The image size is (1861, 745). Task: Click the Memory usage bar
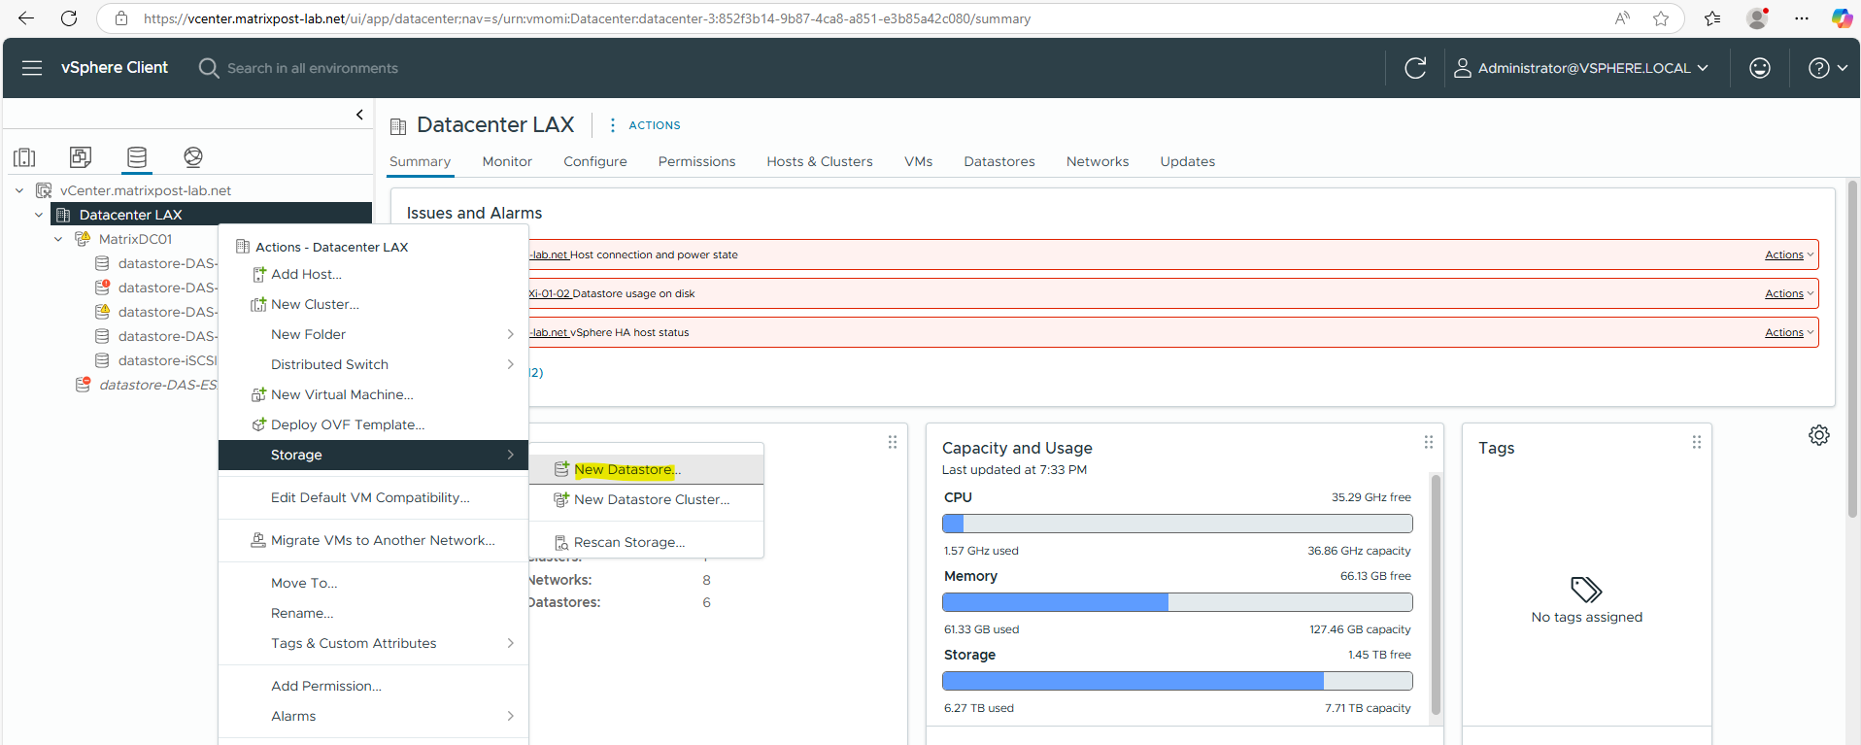[x=1177, y=602]
